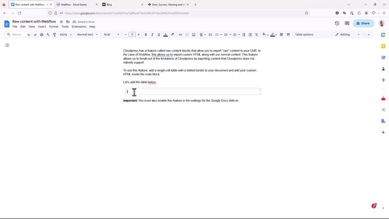Open the Normal text style dropdown
This screenshot has height=219, width=389.
[x=88, y=35]
